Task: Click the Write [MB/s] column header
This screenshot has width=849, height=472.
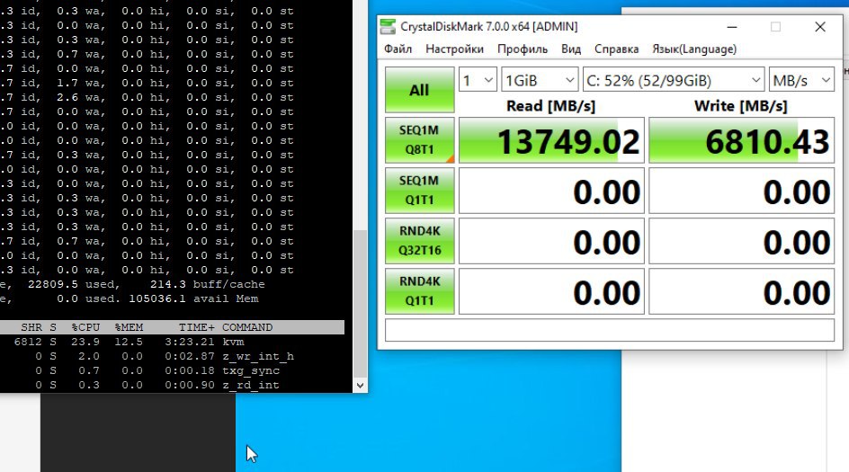Action: point(741,105)
